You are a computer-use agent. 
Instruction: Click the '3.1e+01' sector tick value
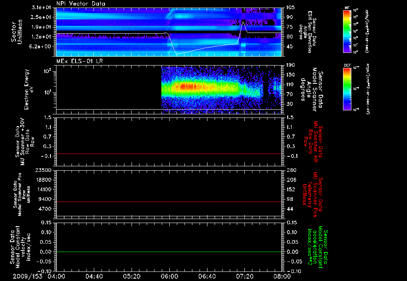point(41,8)
